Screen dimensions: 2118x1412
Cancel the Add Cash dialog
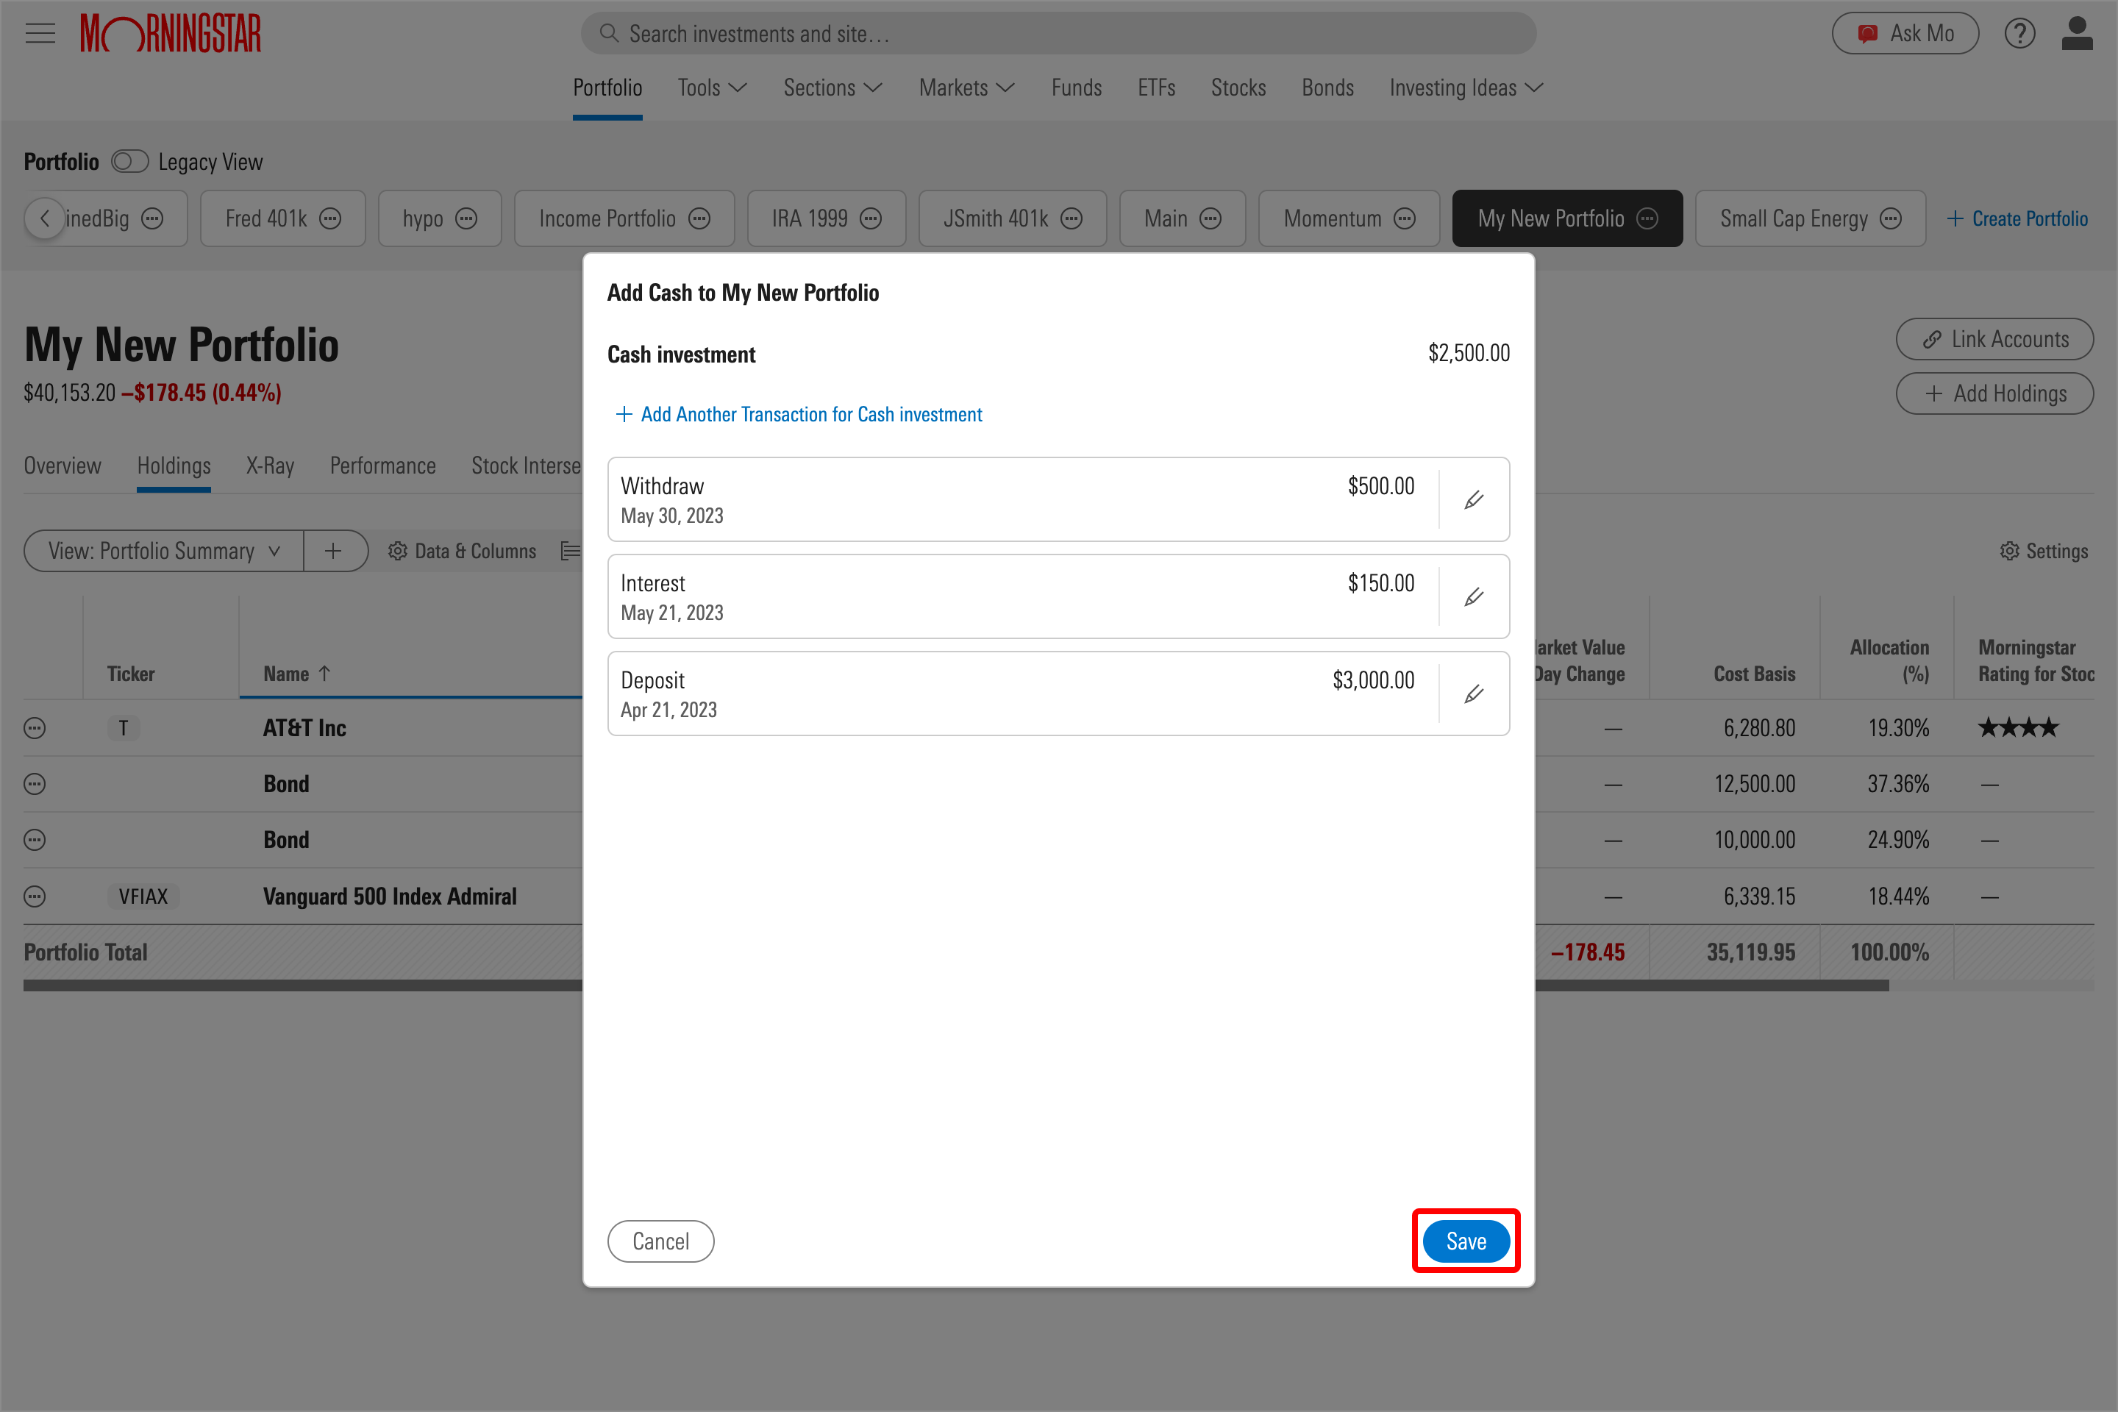coord(661,1242)
